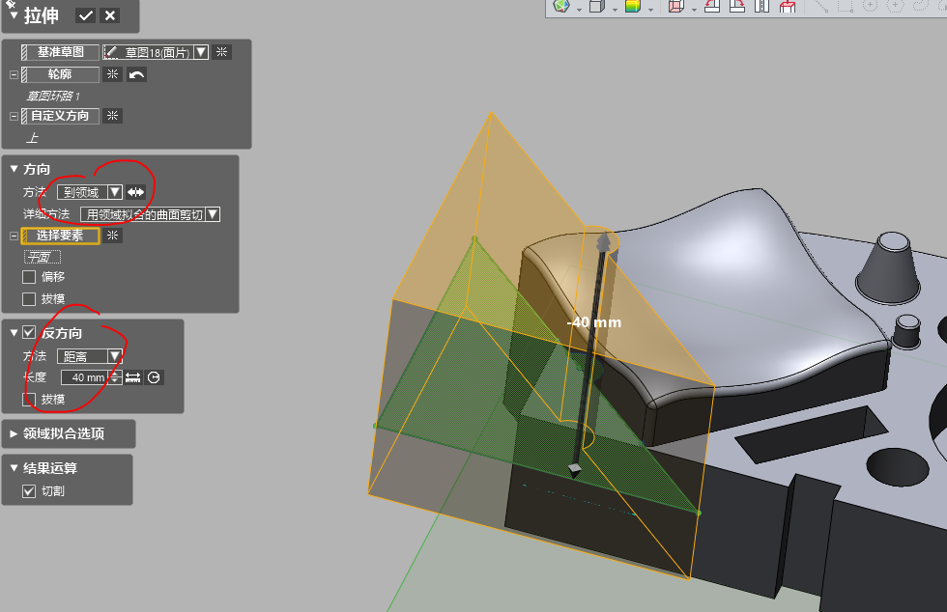This screenshot has width=947, height=612.
Task: Open the 到领域 method dropdown
Action: tap(115, 192)
